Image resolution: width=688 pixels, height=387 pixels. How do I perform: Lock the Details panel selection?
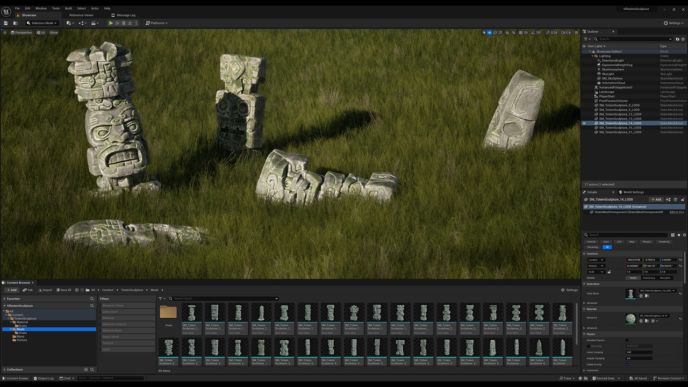[x=683, y=199]
